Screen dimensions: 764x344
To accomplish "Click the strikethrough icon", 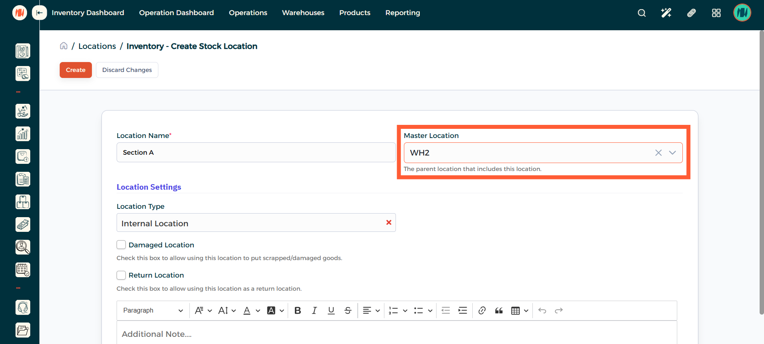I will coord(348,311).
